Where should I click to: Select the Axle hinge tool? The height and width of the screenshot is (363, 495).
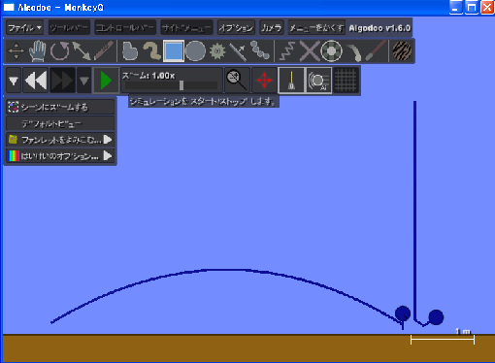pos(331,50)
